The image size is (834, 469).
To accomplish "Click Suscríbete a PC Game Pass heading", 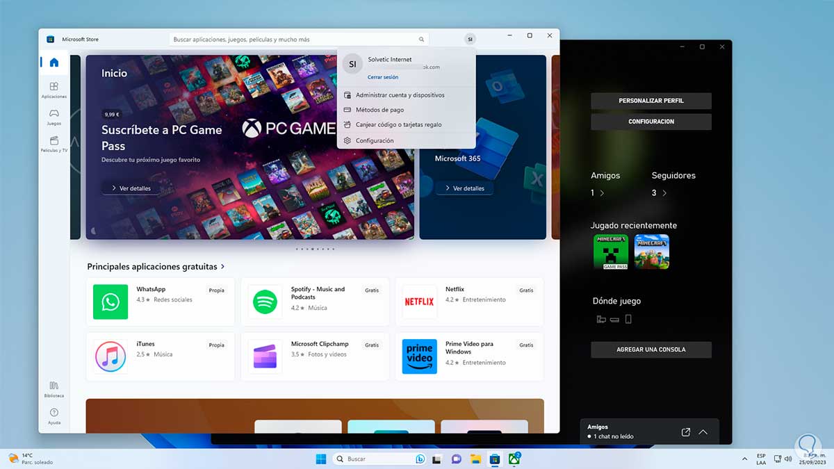I will pyautogui.click(x=162, y=138).
